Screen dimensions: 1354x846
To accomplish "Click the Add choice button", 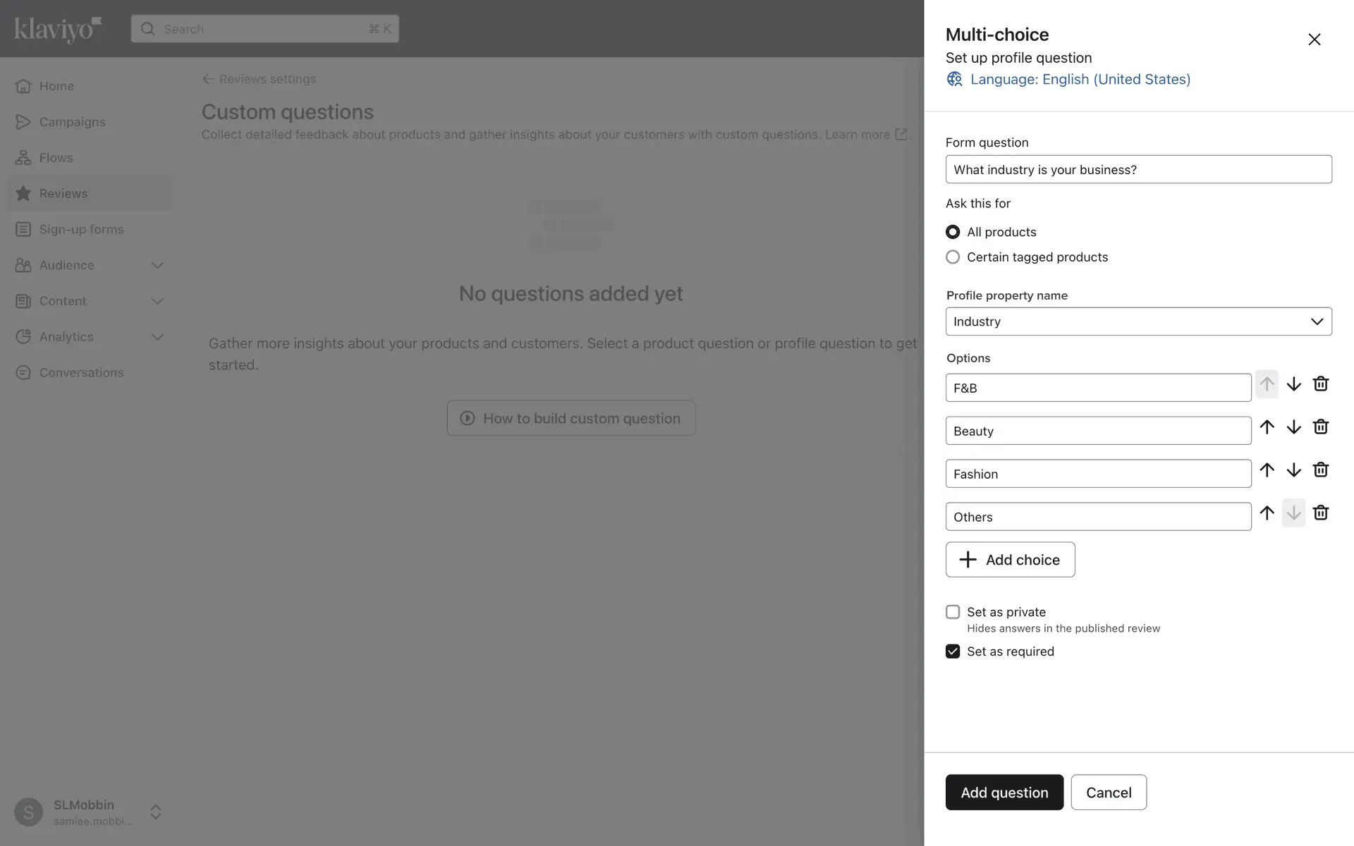I will point(1010,560).
